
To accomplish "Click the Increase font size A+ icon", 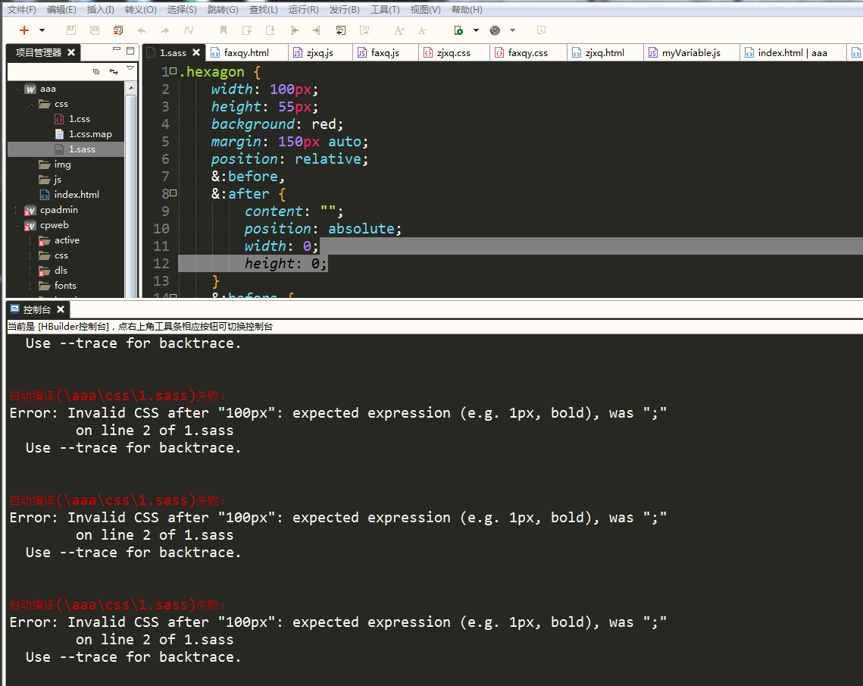I will [399, 30].
